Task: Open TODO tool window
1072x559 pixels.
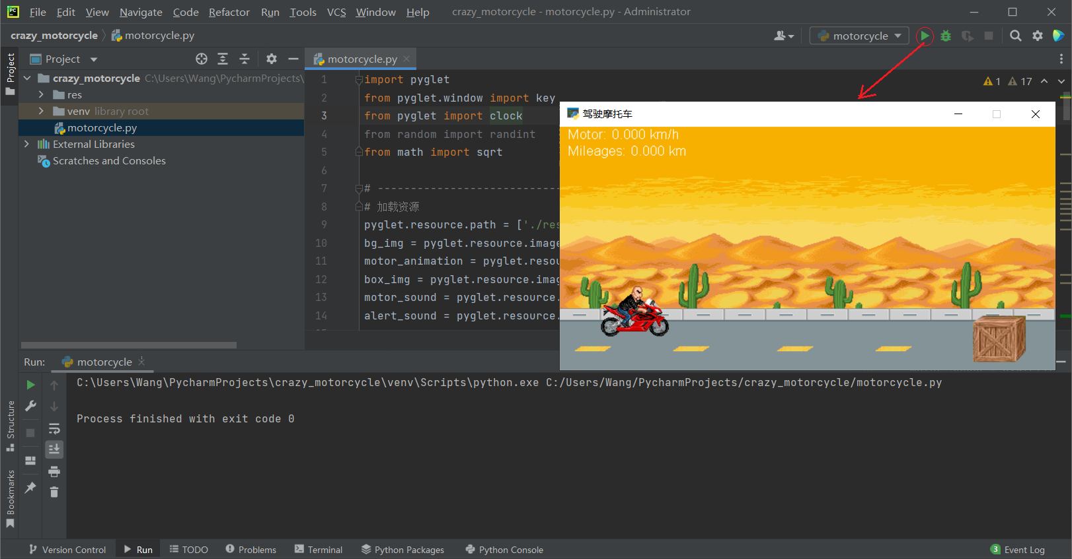Action: (x=188, y=550)
